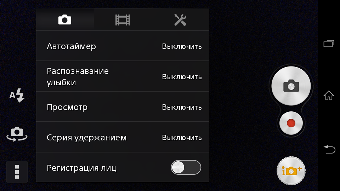Change the Серия удержанием value Выключить

(182, 138)
